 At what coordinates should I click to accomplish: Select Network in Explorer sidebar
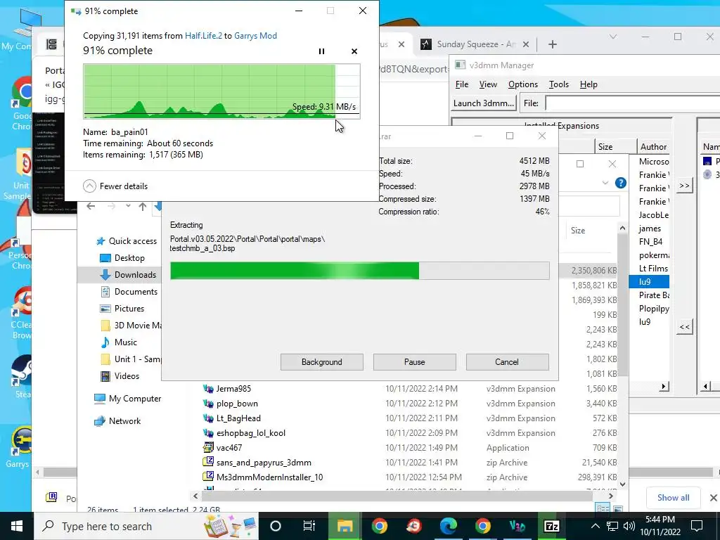click(118, 420)
